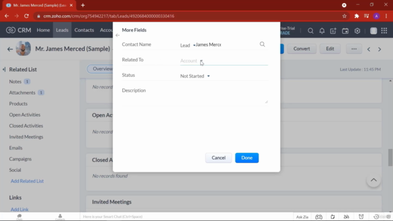Open the reminders alarm clock icon
393x221 pixels.
click(361, 217)
